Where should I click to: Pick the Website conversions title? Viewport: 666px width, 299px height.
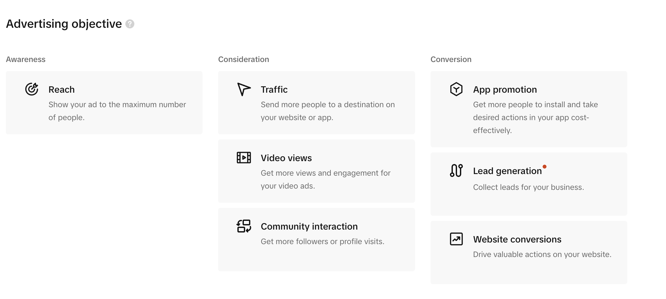pos(517,239)
